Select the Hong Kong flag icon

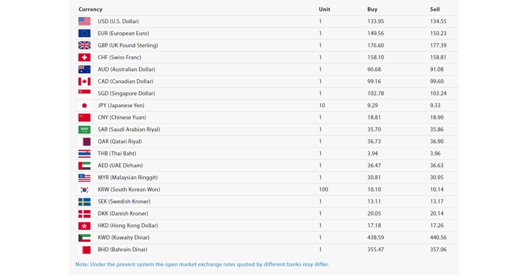pyautogui.click(x=85, y=226)
